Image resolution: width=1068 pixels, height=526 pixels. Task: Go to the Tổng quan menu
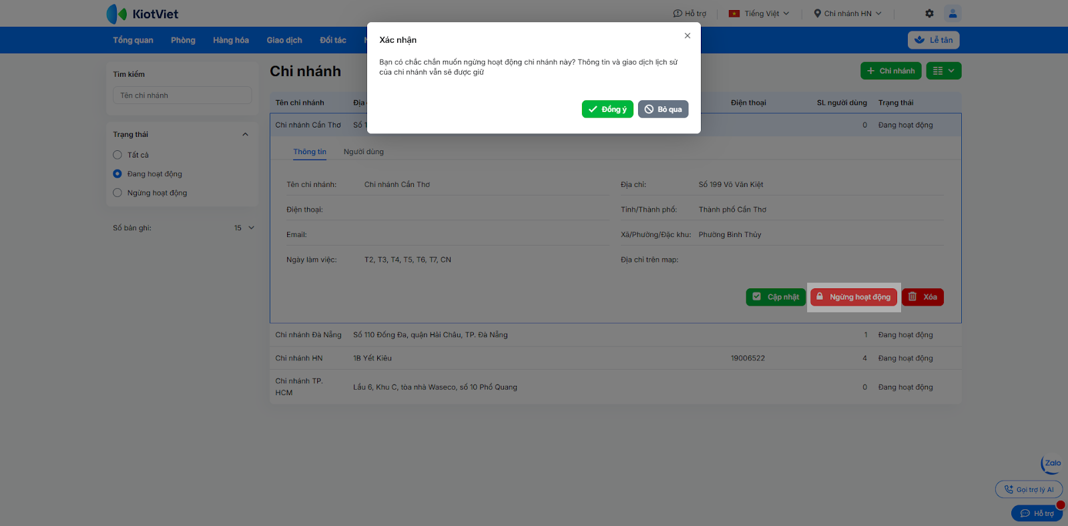coord(133,40)
